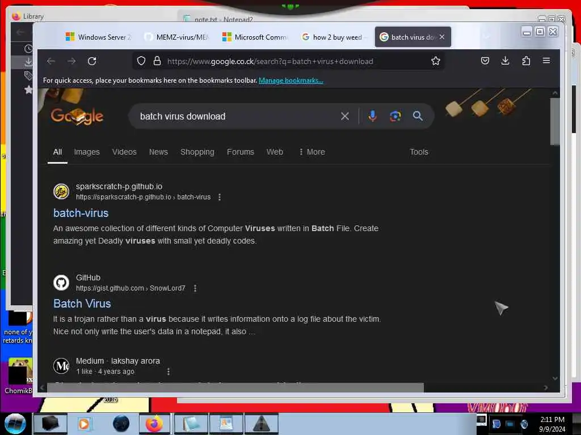This screenshot has height=435, width=581.
Task: Click the Google search magnifier button
Action: tap(418, 116)
